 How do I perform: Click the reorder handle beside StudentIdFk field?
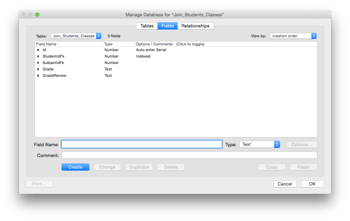coord(38,56)
